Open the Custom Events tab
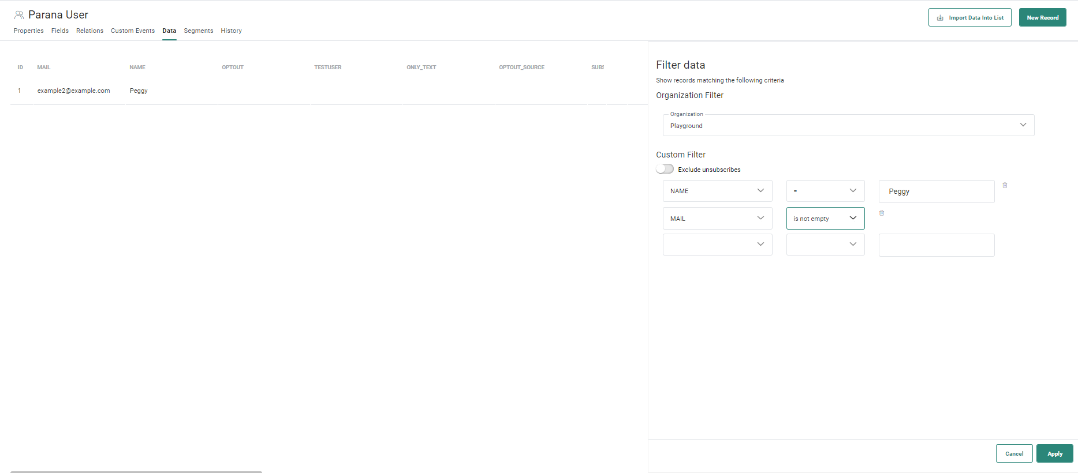The height and width of the screenshot is (473, 1078). pyautogui.click(x=133, y=31)
